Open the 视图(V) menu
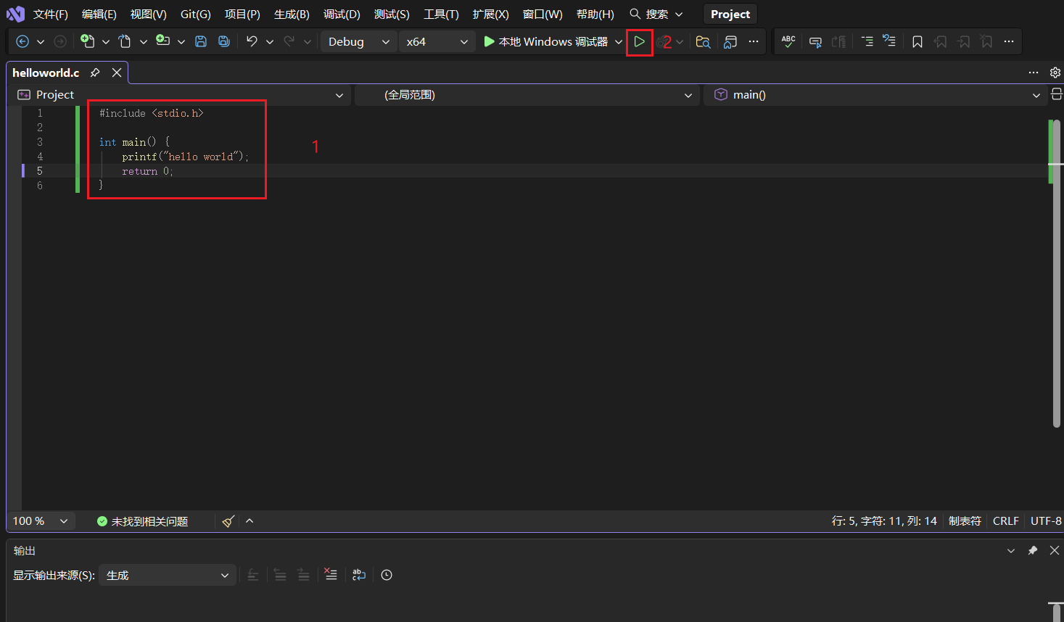This screenshot has height=622, width=1064. [149, 14]
